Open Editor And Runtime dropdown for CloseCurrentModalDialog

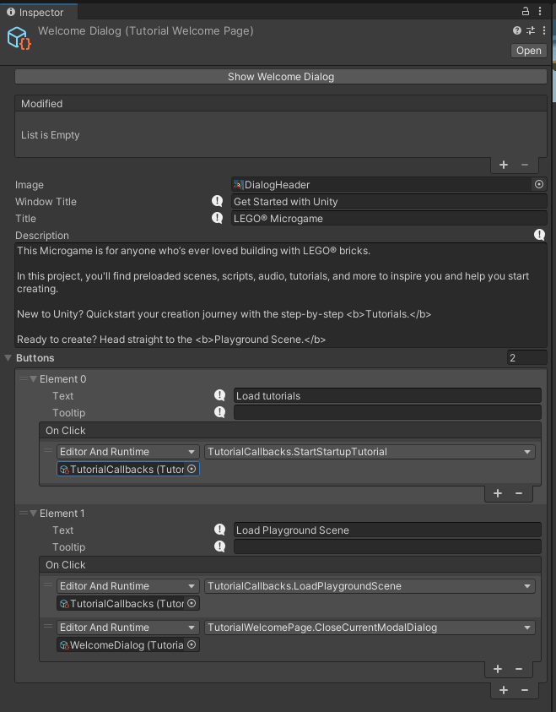(128, 628)
